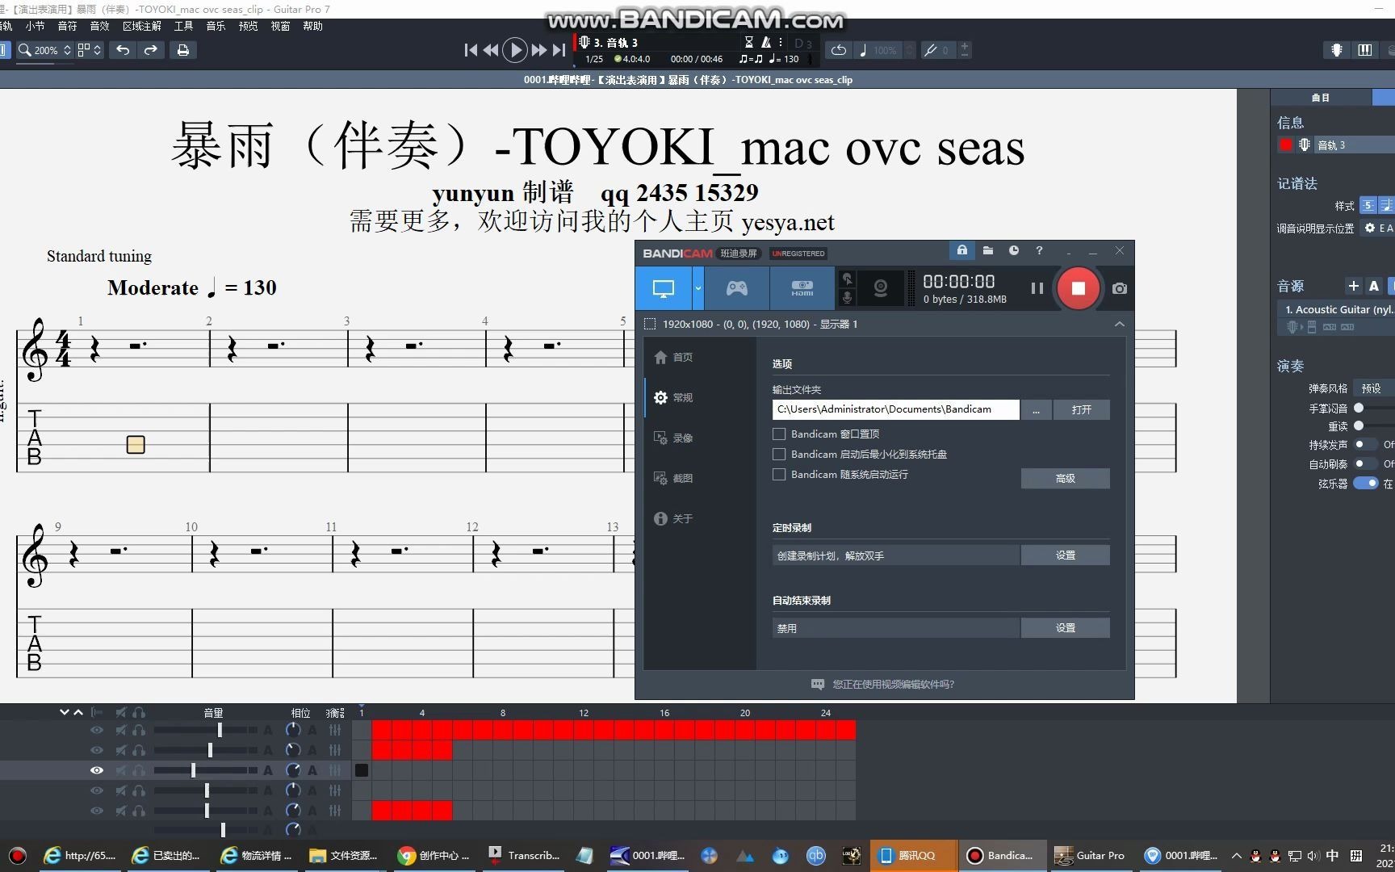Stop Bandicam recording with red button
The image size is (1395, 872).
point(1078,288)
